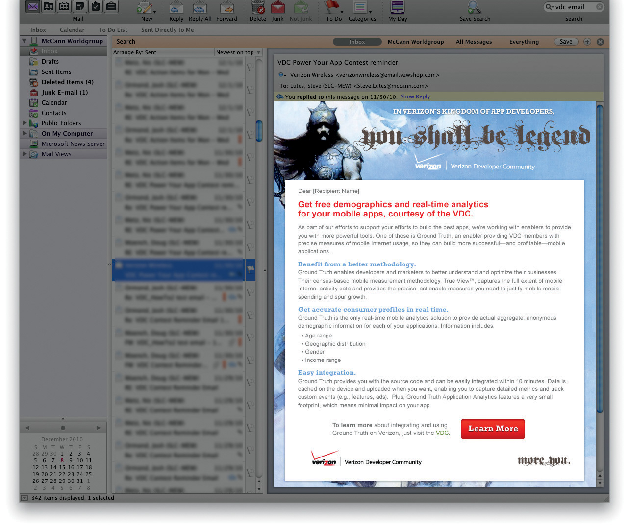The image size is (629, 529).
Task: Open the Calendar folder in sidebar
Action: point(63,103)
